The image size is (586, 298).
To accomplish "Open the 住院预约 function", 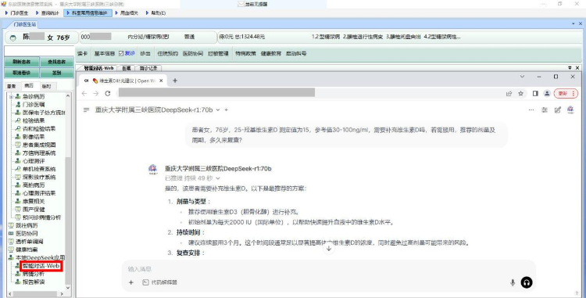I will click(x=168, y=53).
